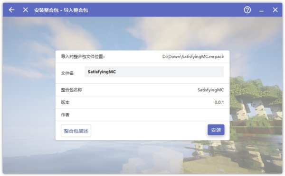Viewport: 285px width, 176px height.
Task: Cancel the wizard with the header X icon
Action: pyautogui.click(x=26, y=10)
